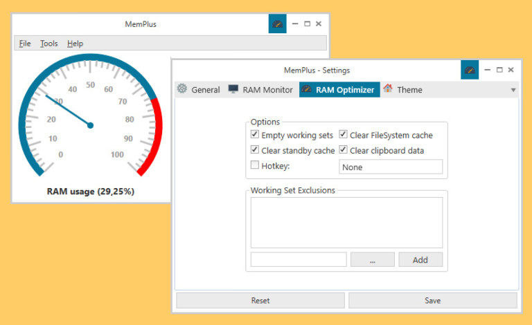The width and height of the screenshot is (532, 325).
Task: Click the house icon beside Theme
Action: 388,89
